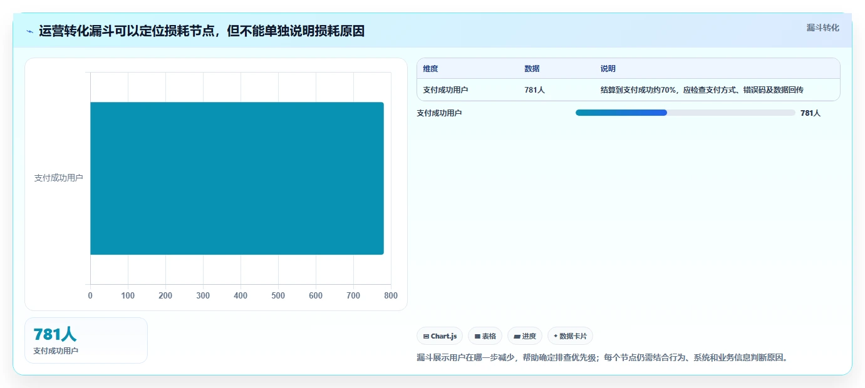Select the 表格 chip
Viewport: 865px width, 388px height.
pos(485,336)
